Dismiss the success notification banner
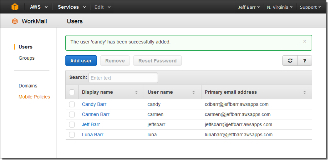 pyautogui.click(x=305, y=42)
